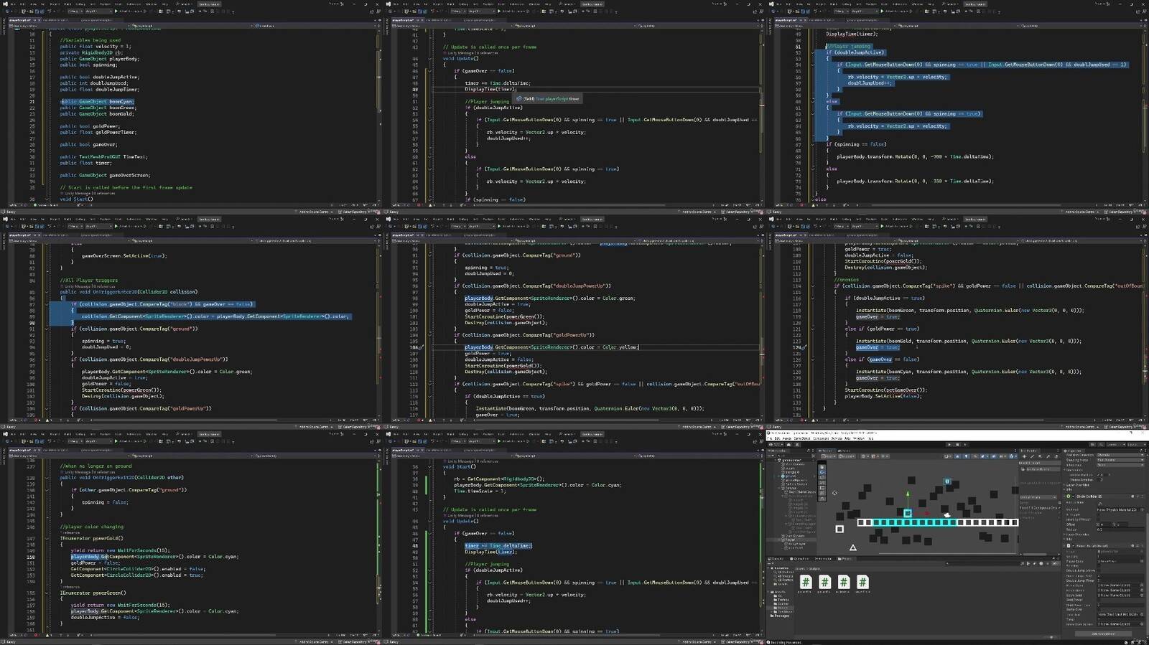
Task: Click the 'rb = GetComponent<Rigidbody2D>();' code line
Action: [499, 479]
